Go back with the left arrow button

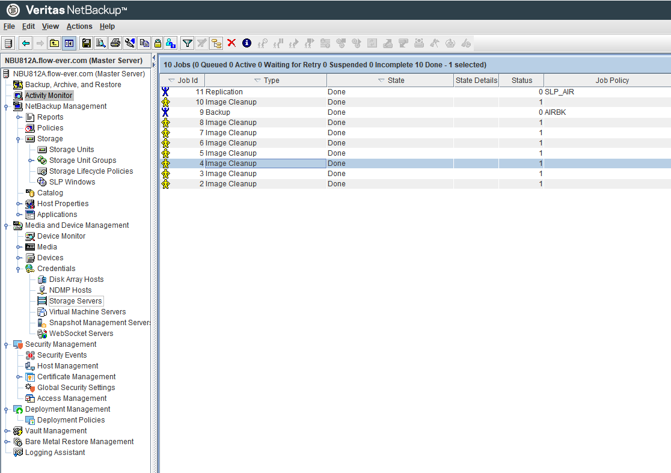pyautogui.click(x=26, y=43)
